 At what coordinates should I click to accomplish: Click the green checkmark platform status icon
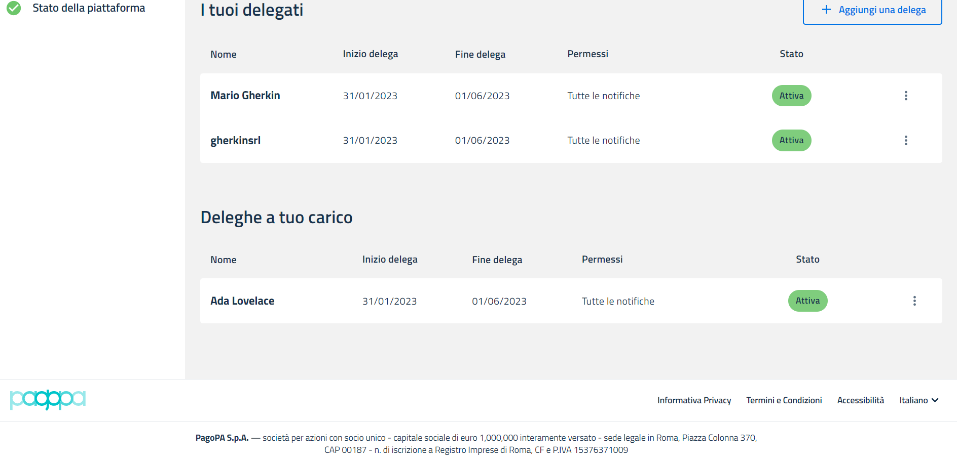tap(14, 8)
